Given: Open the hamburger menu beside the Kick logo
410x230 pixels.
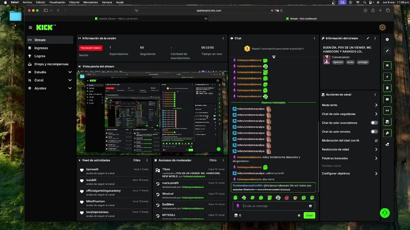Looking at the screenshot, I should tap(30, 27).
